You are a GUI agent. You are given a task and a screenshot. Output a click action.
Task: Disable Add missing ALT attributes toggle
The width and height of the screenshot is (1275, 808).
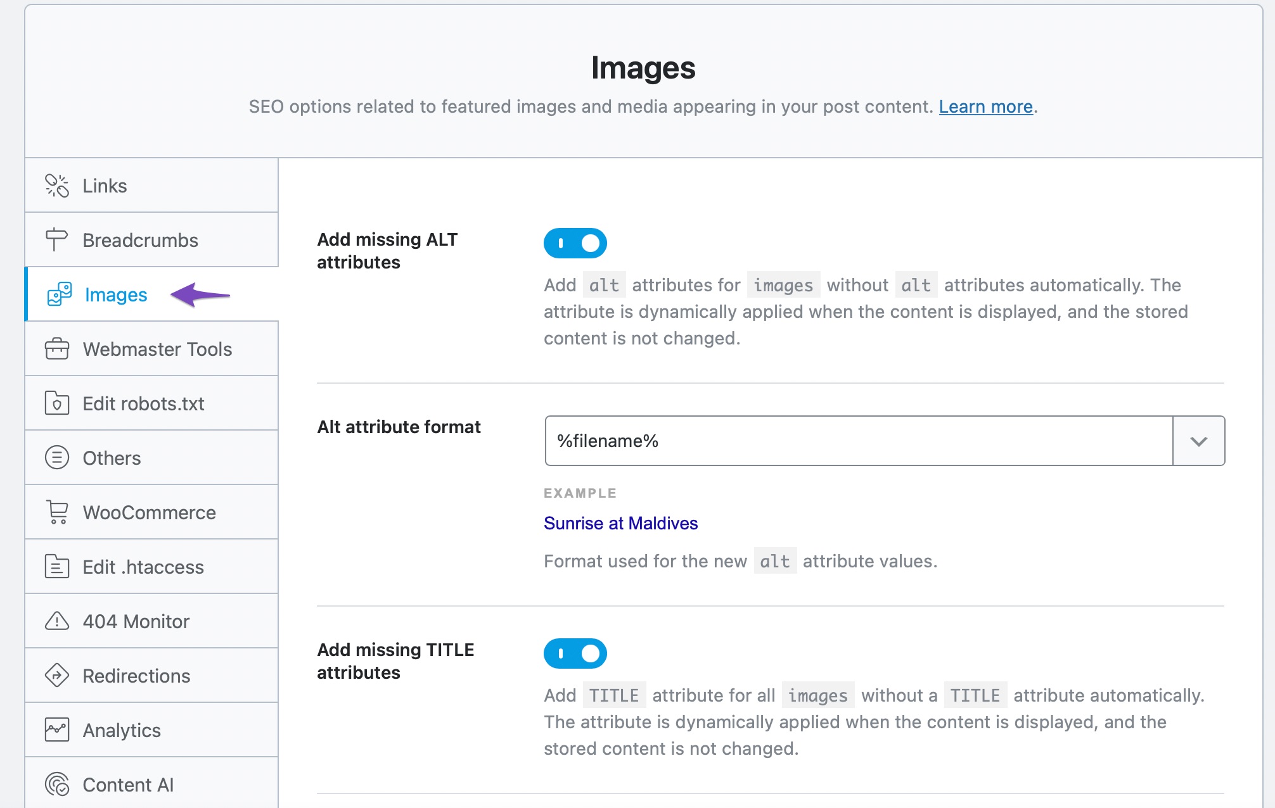[575, 243]
